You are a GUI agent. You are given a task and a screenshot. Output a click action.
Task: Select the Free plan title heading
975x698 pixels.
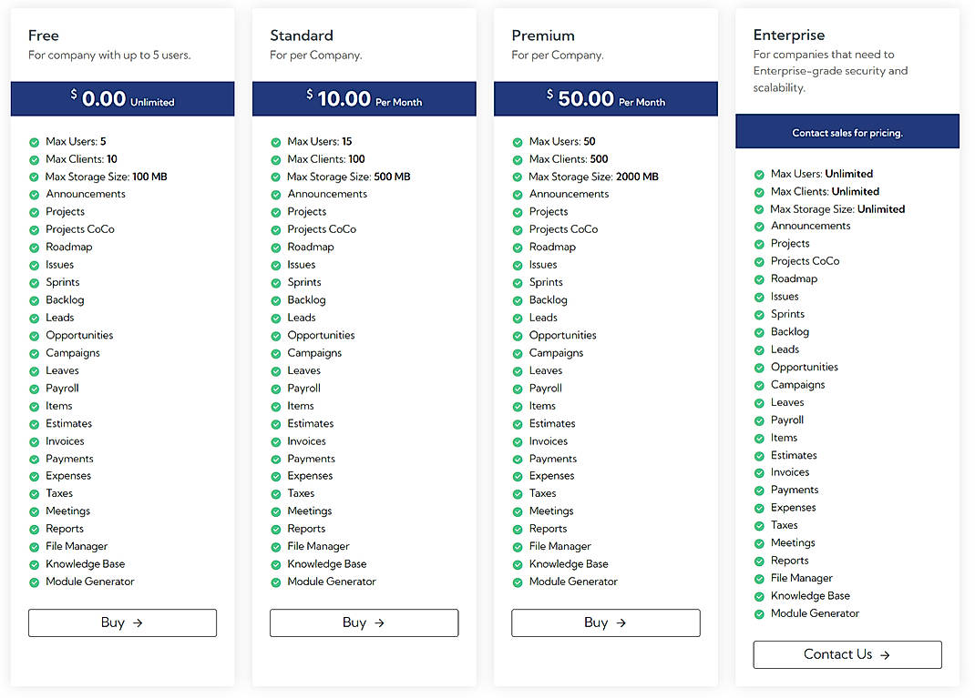(x=43, y=35)
